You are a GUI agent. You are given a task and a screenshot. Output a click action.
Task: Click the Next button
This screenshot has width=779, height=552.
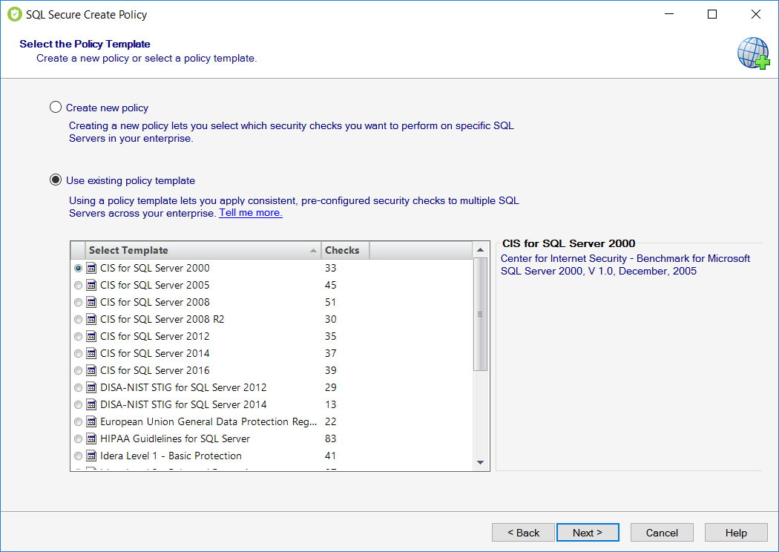(588, 533)
